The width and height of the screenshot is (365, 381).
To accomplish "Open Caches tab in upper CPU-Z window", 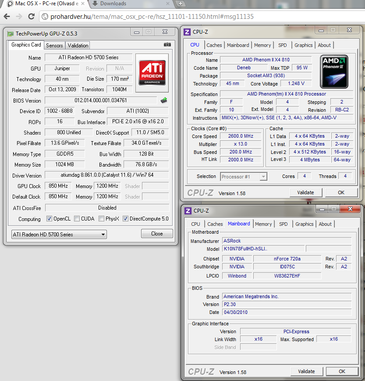I will [x=214, y=45].
